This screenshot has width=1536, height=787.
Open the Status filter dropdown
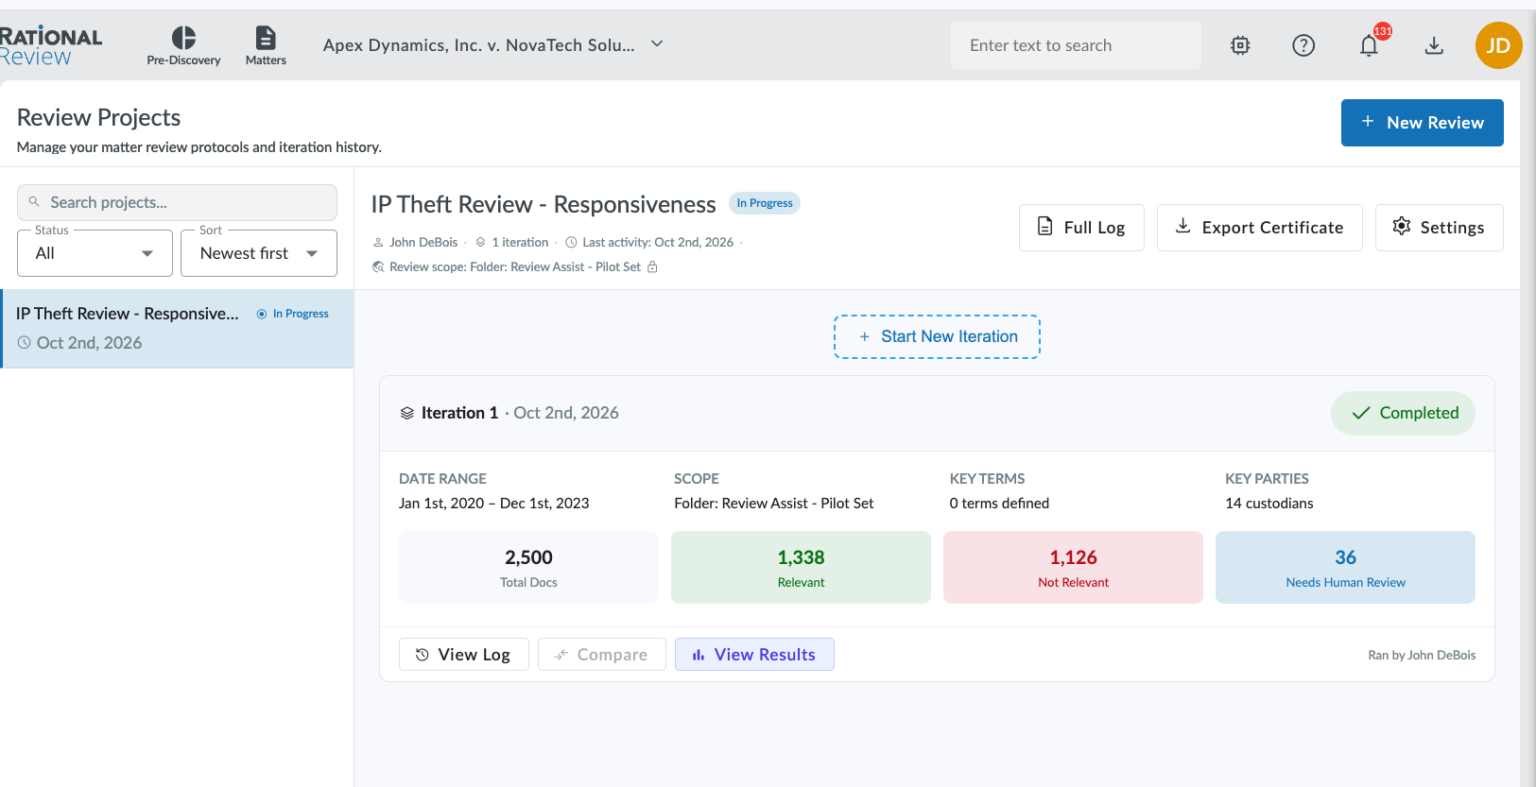click(x=95, y=253)
